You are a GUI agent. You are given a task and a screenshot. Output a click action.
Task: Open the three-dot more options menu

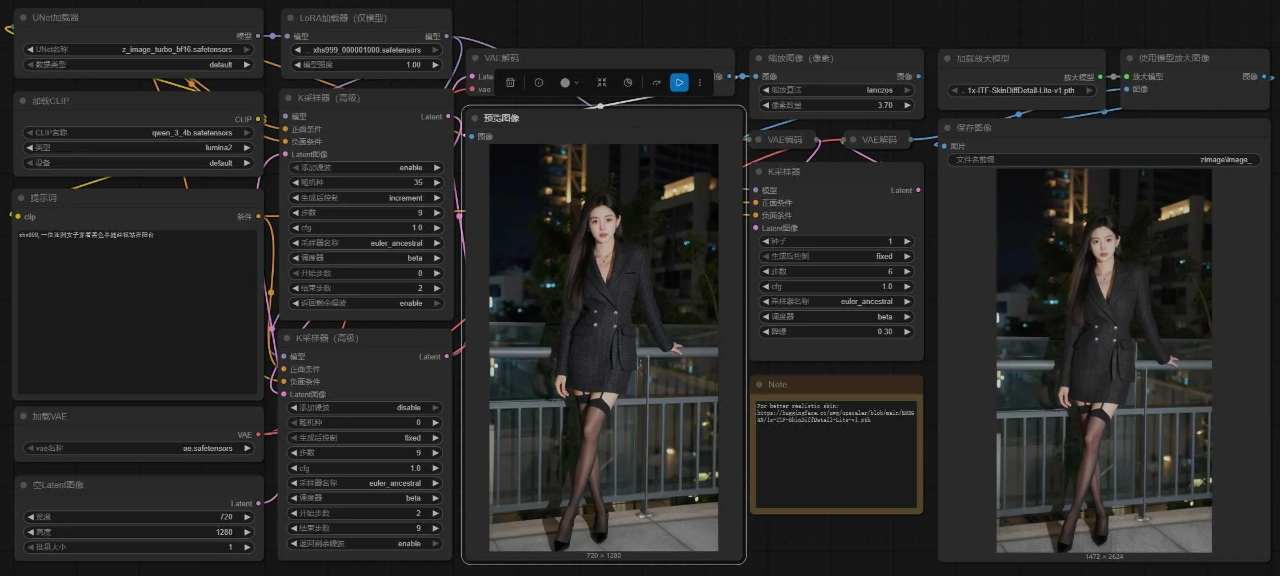699,83
